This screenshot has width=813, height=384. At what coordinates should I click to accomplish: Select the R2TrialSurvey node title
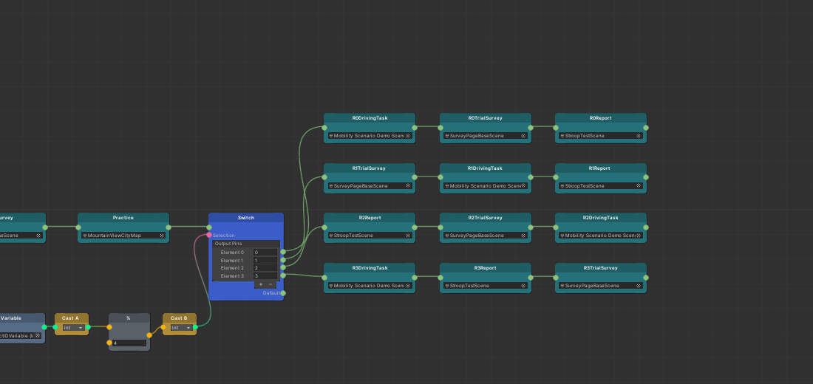click(x=486, y=218)
